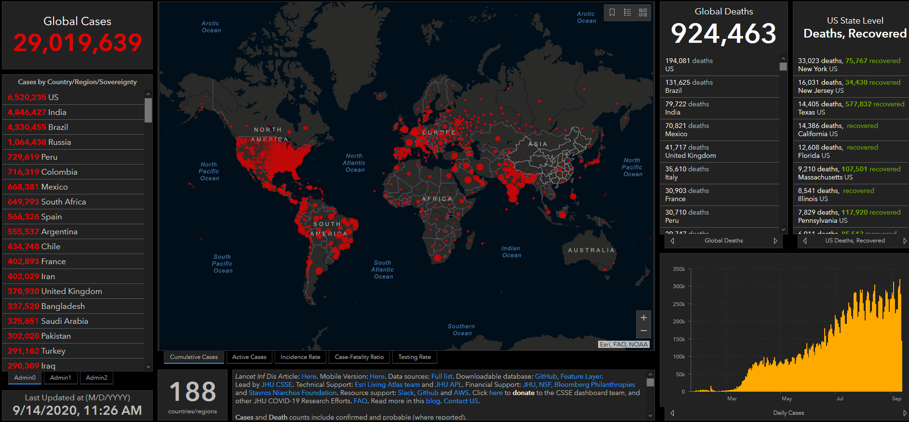Open the Lancet article Here link

pos(308,376)
